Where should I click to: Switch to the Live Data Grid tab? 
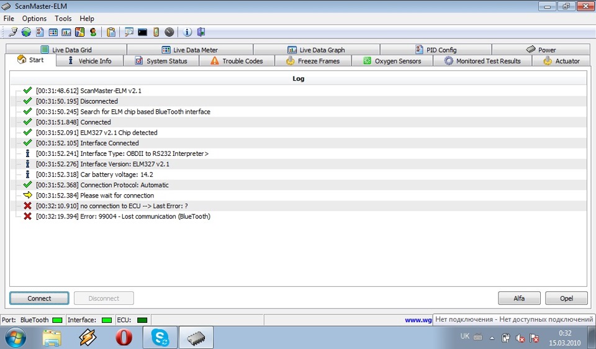66,50
